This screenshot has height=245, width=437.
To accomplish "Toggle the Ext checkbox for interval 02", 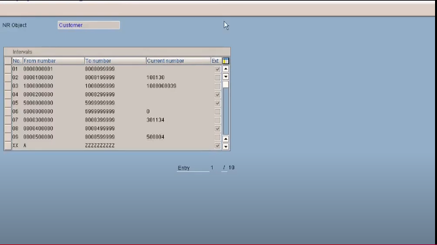I will click(x=217, y=78).
